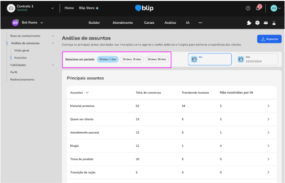Click the calendar icon in De field
The image size is (285, 183).
194,59
